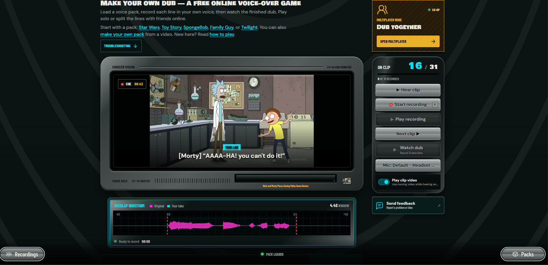The width and height of the screenshot is (548, 265).
Task: Click the Rick and Morty pack title caption
Action: pos(286,186)
